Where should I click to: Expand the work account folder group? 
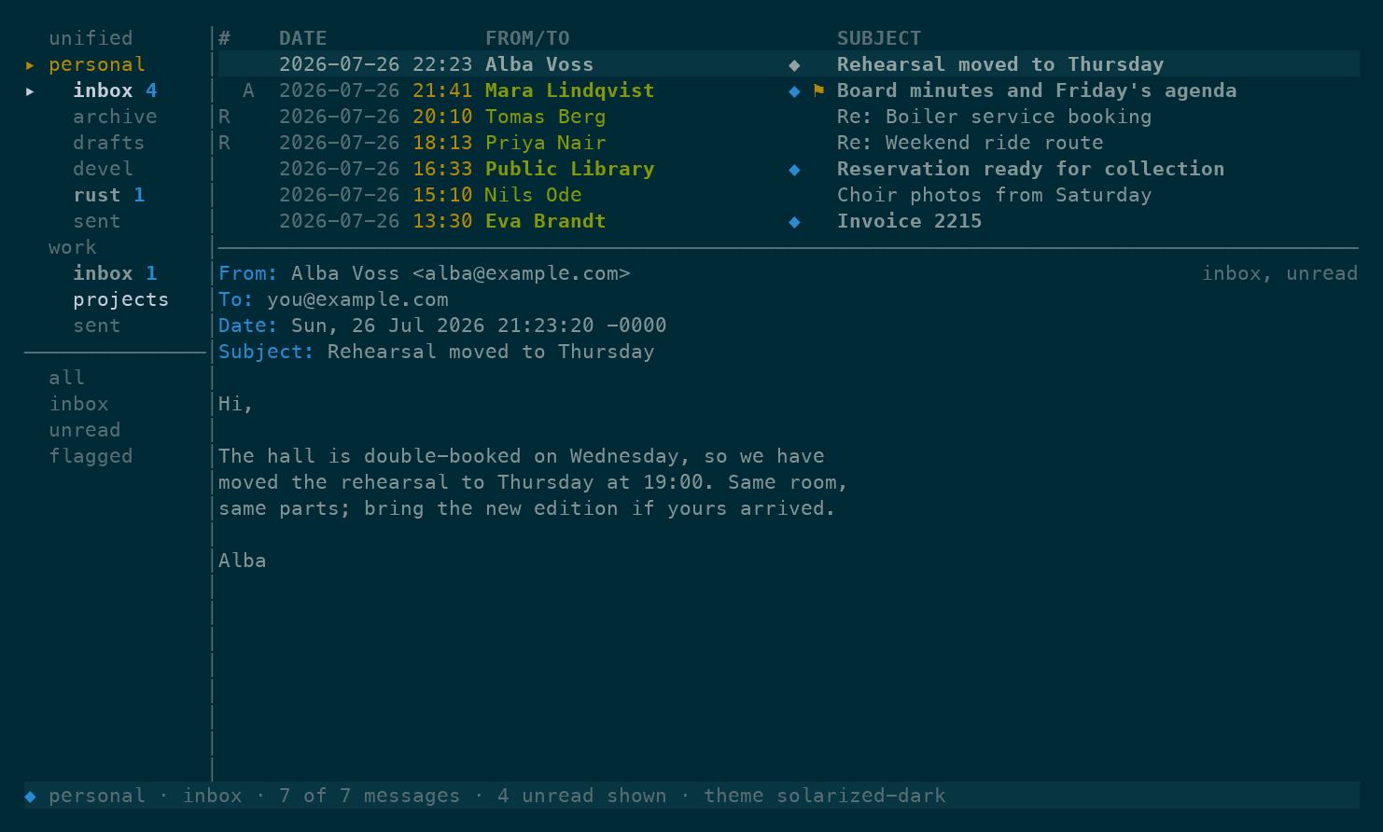(73, 247)
